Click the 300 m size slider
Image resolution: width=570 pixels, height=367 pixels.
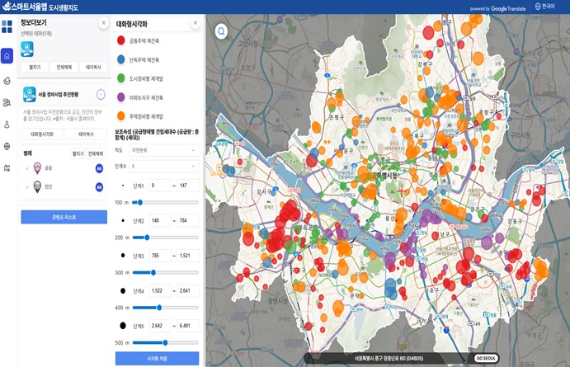(x=157, y=272)
